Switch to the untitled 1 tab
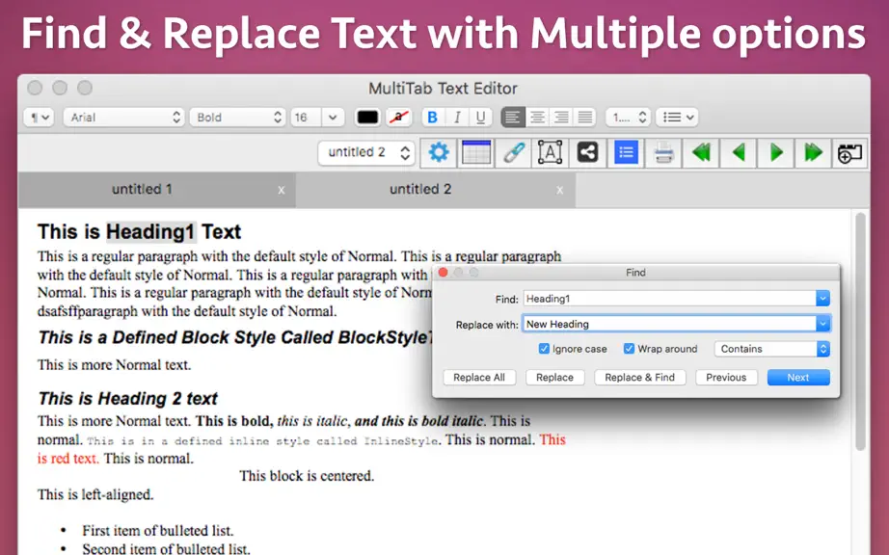 [142, 189]
